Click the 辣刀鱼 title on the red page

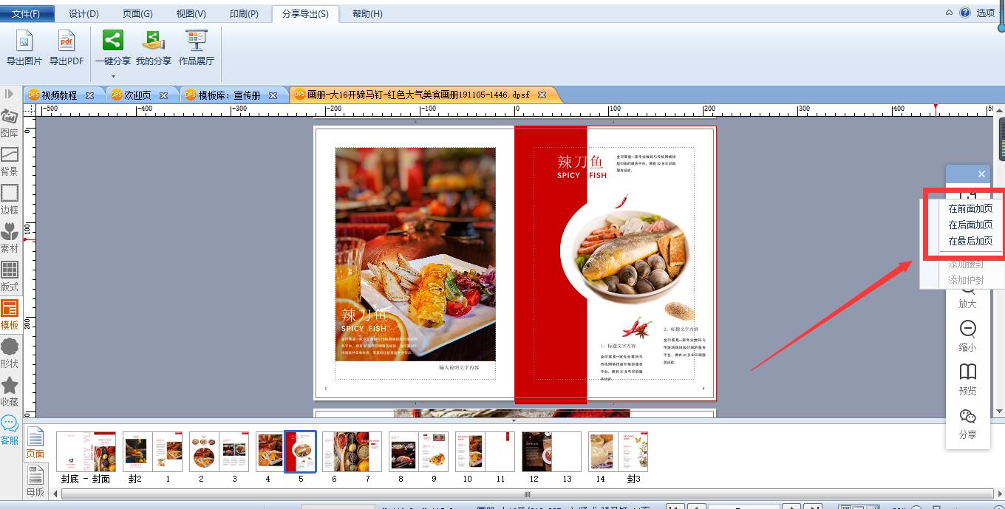point(580,162)
